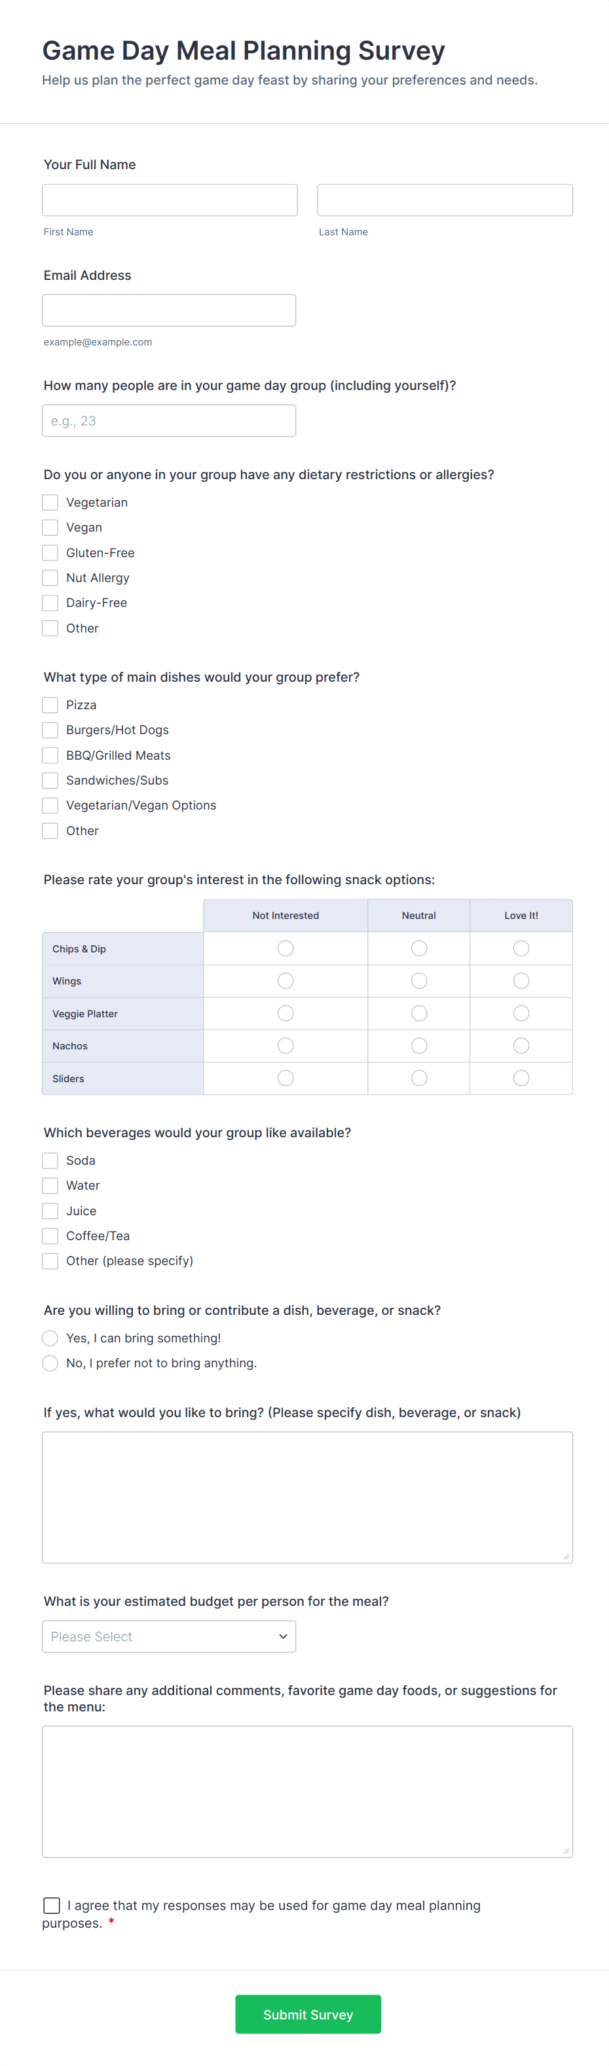Click the First Name input field
Image resolution: width=609 pixels, height=2066 pixels.
coord(170,201)
